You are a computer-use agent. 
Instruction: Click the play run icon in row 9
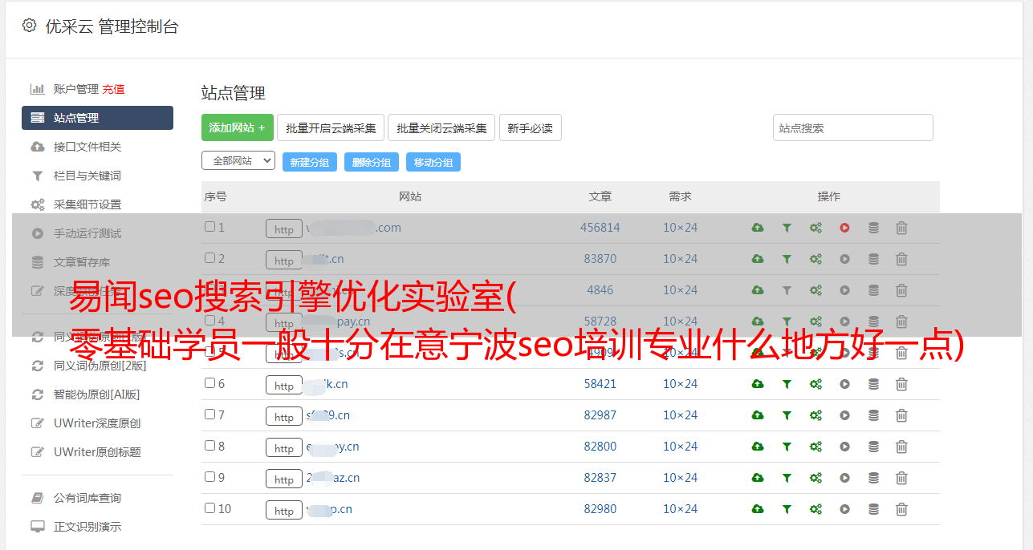(844, 478)
